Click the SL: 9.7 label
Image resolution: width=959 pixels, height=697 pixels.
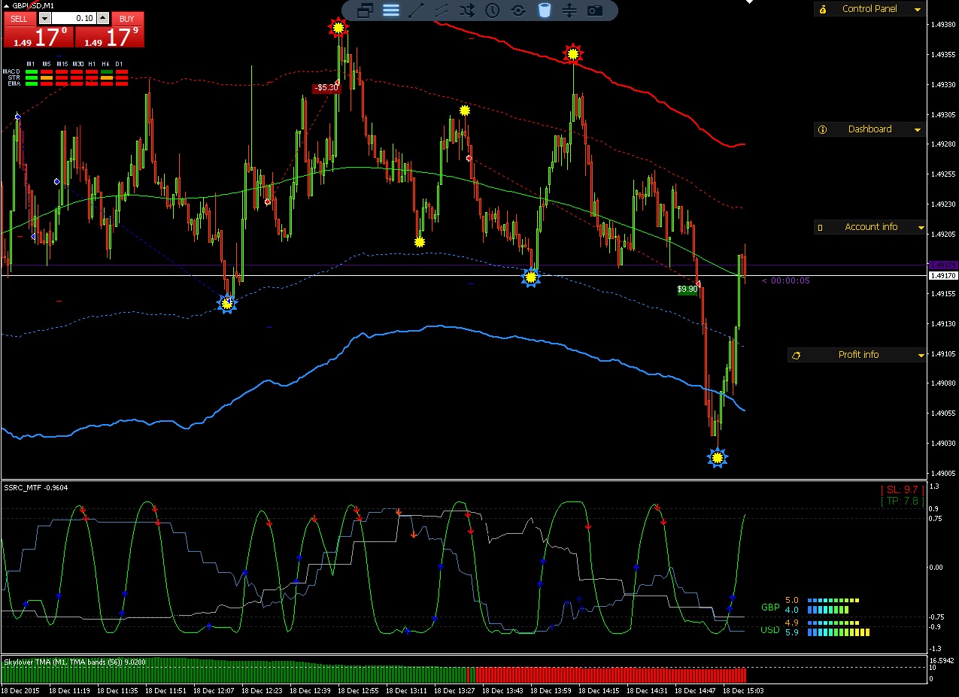point(901,490)
